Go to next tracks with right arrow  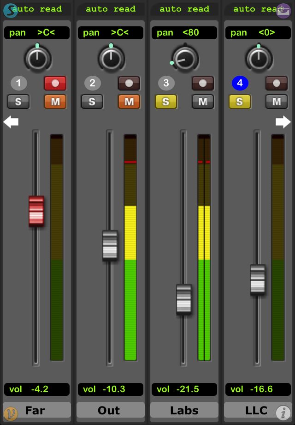283,122
